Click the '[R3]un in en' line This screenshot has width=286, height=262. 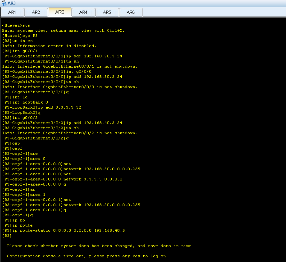tap(17, 41)
